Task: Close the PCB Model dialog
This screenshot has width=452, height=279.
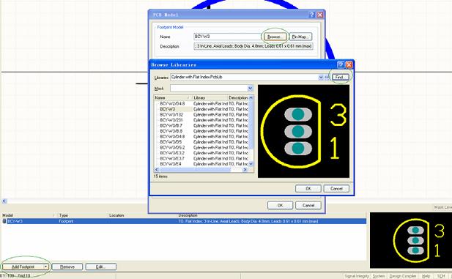Action: (x=320, y=15)
